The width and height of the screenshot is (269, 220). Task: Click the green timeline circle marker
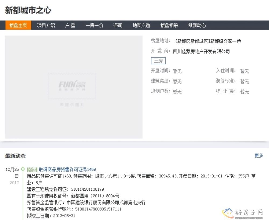23,169
